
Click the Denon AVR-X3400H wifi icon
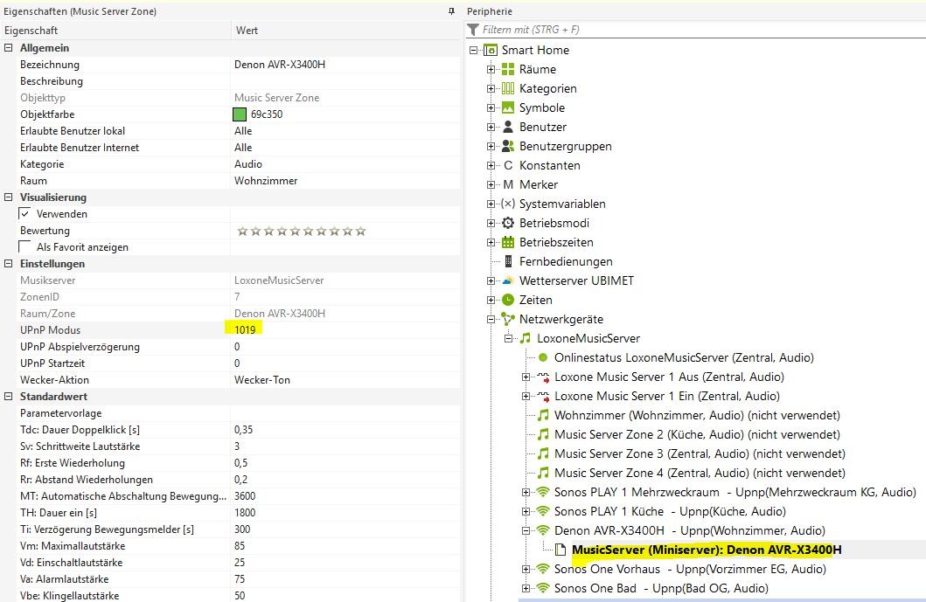click(x=543, y=531)
